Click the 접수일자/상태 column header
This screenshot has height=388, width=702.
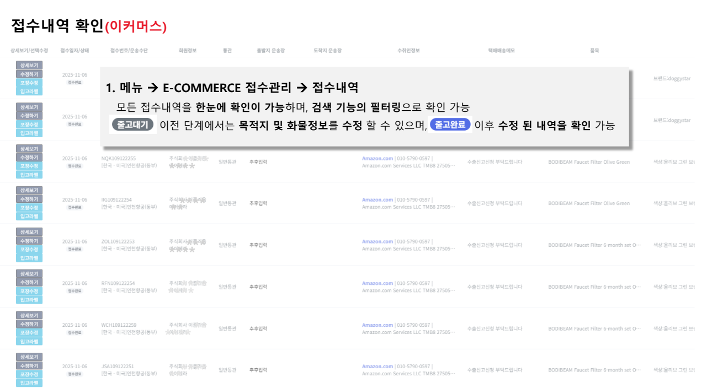[75, 51]
